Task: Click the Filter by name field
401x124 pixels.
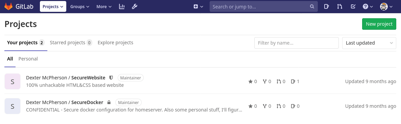Action: (297, 43)
